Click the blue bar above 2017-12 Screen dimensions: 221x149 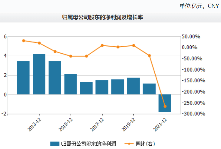102,87
